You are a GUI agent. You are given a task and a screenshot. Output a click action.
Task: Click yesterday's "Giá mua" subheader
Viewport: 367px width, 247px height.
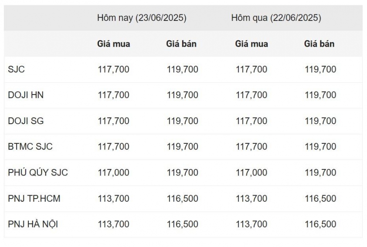tap(251, 44)
